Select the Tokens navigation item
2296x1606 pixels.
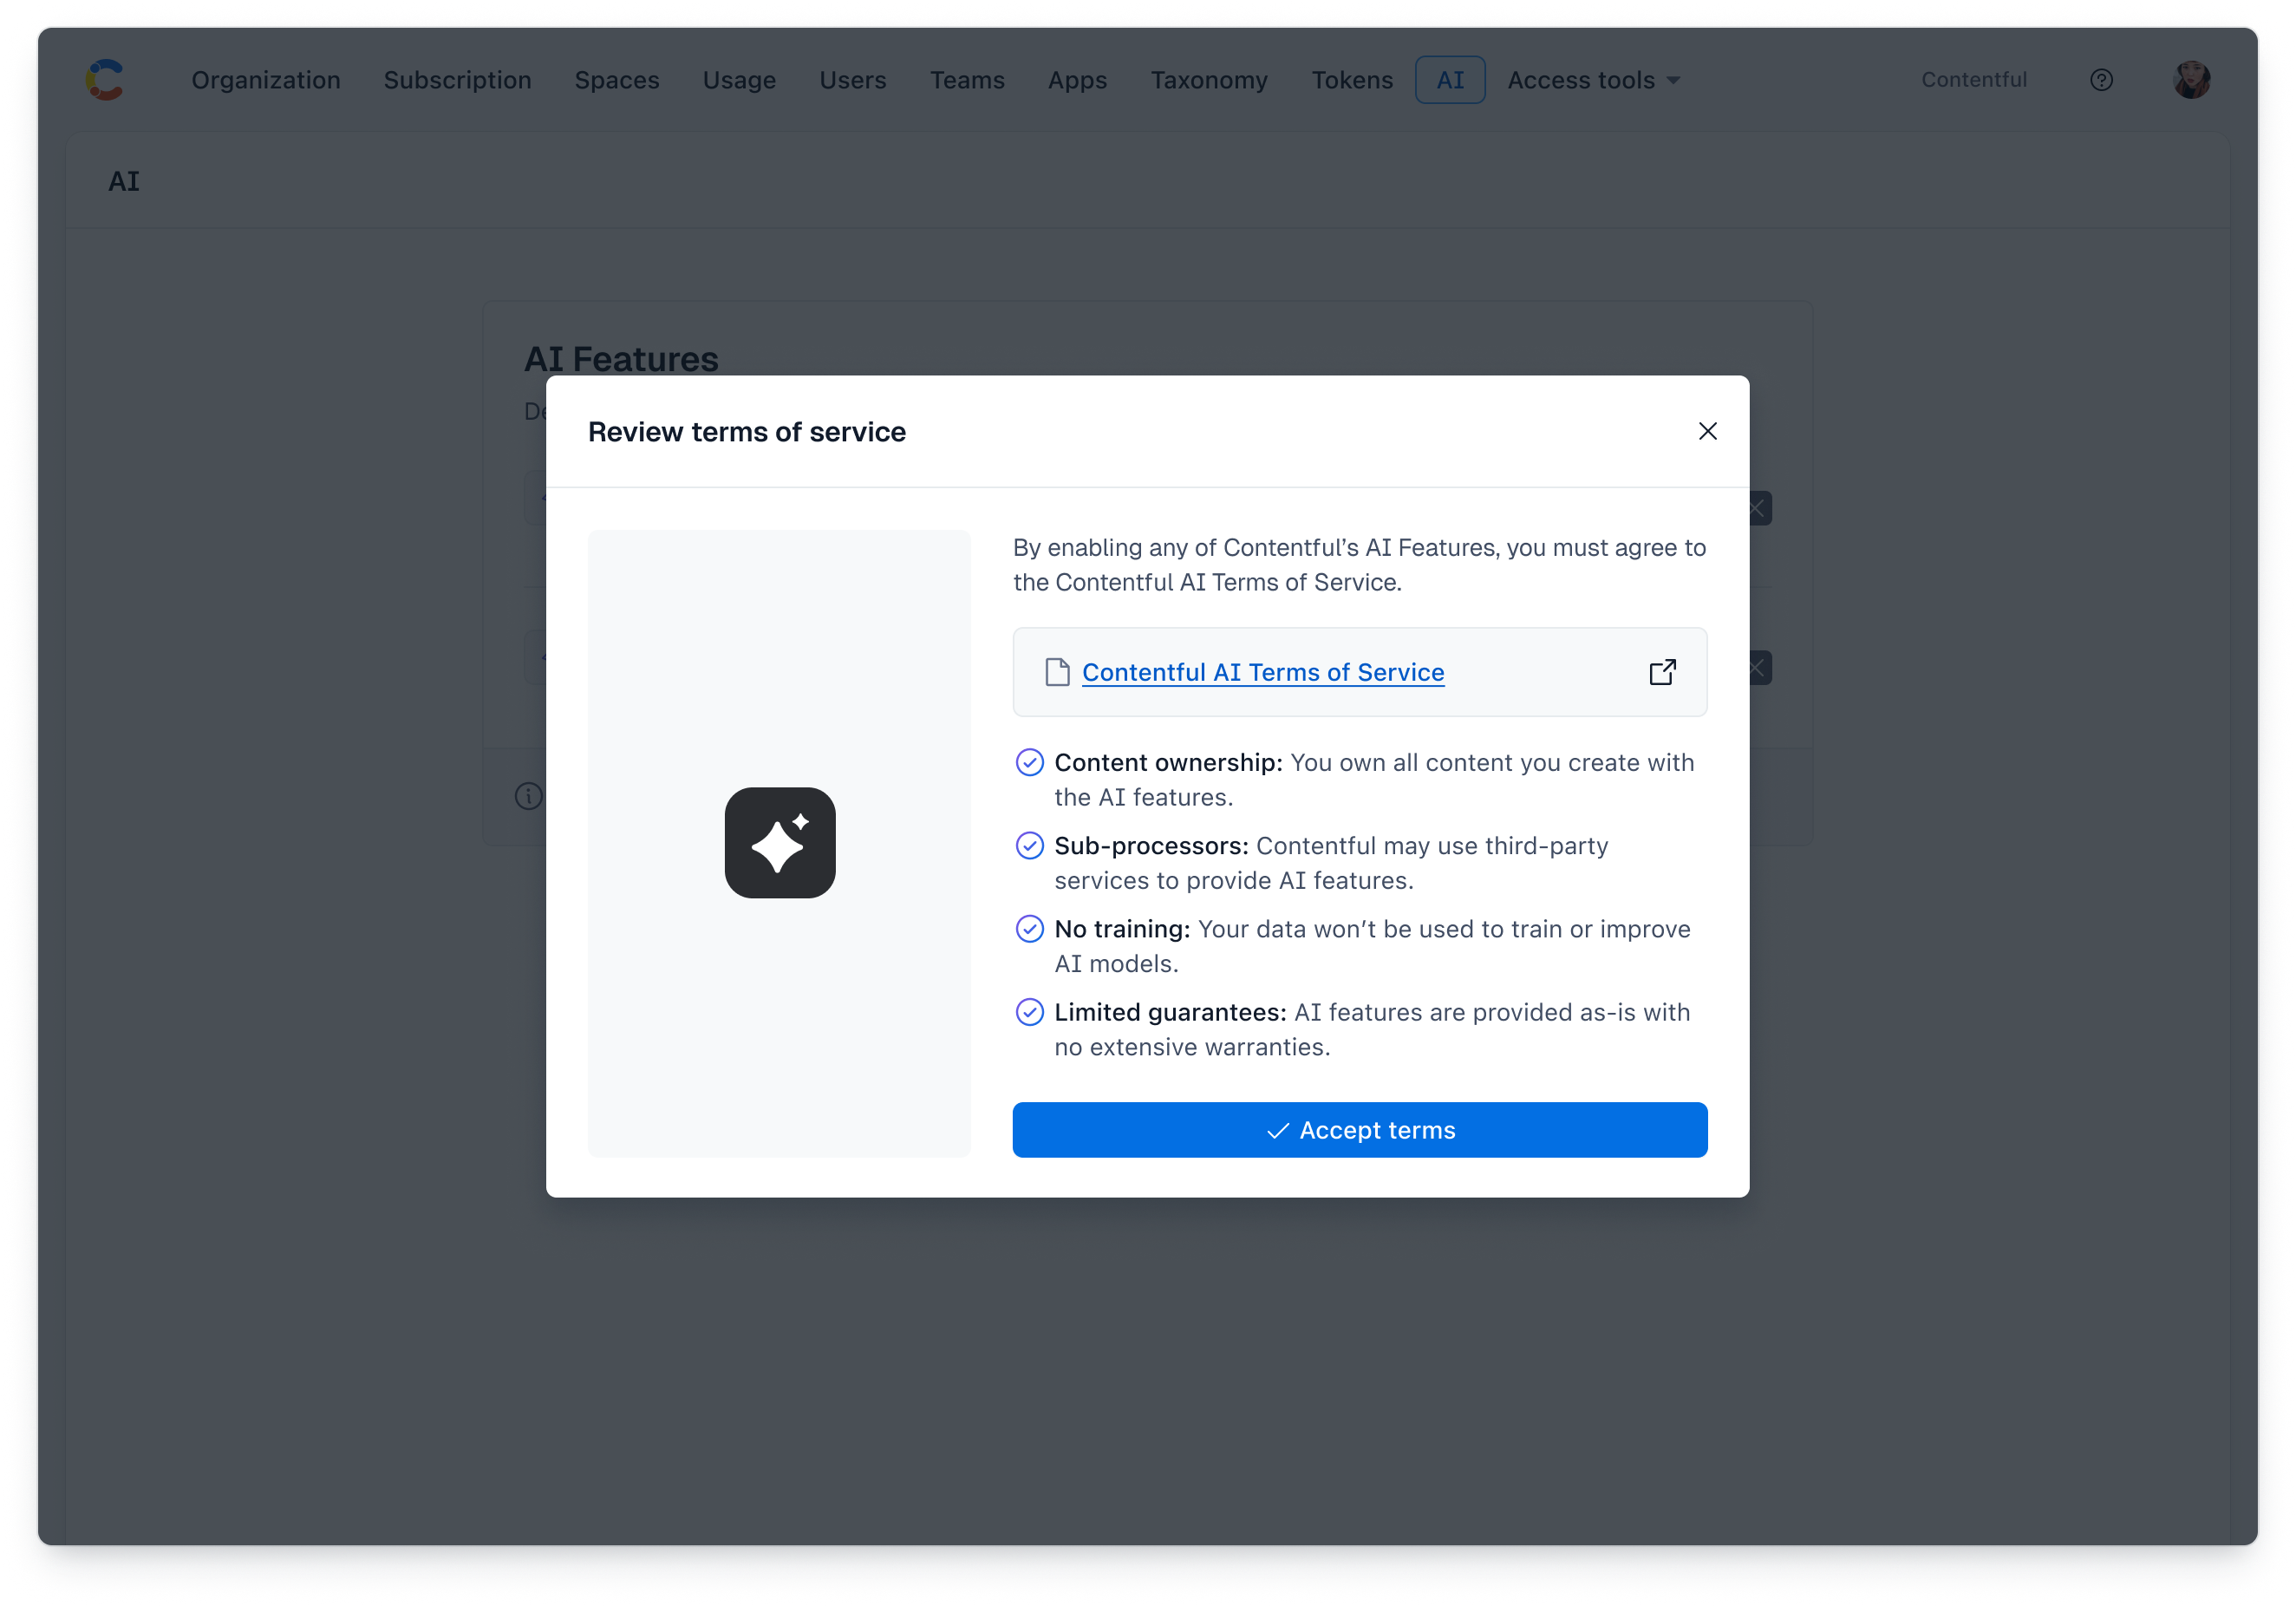pos(1351,80)
